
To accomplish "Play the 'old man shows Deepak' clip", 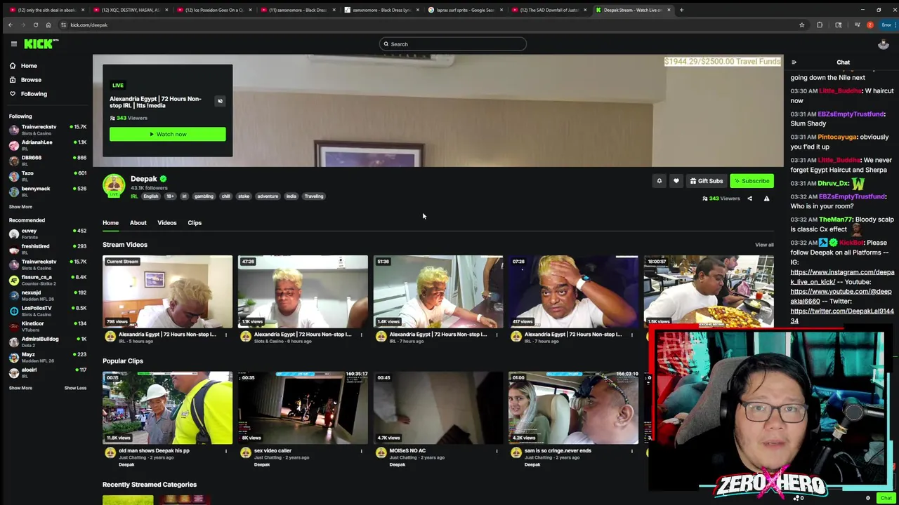I will (167, 408).
